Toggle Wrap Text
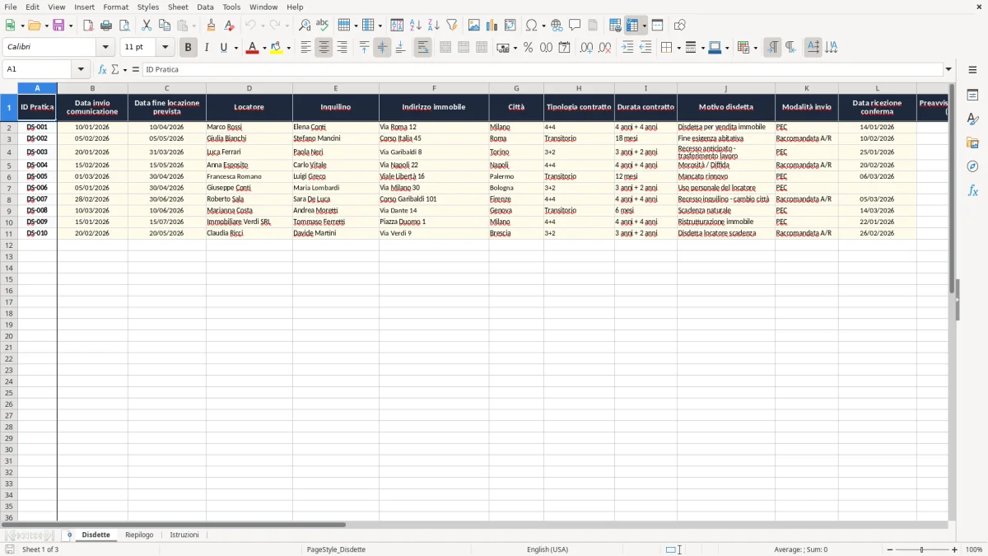The height and width of the screenshot is (556, 988). 422,48
